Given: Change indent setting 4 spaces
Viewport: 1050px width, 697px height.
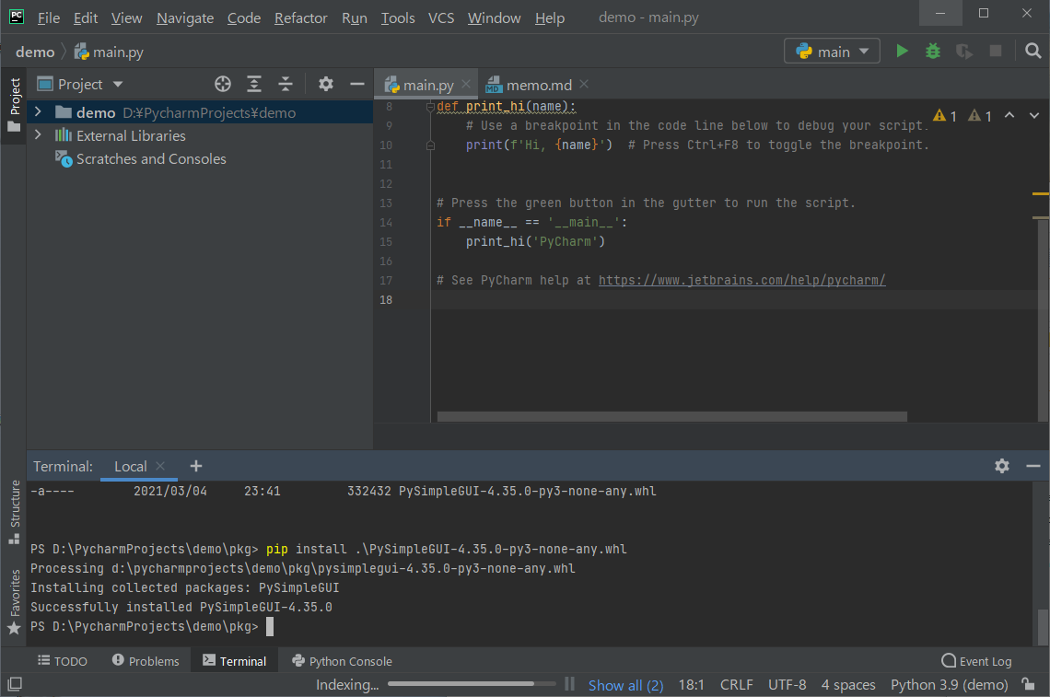Looking at the screenshot, I should (848, 684).
